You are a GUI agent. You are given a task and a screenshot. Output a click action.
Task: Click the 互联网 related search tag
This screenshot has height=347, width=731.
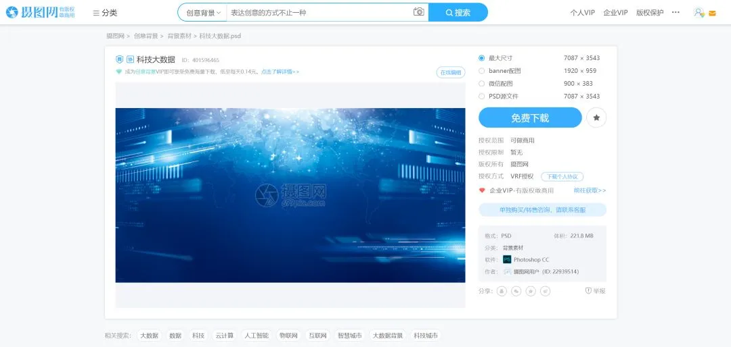tap(318, 336)
